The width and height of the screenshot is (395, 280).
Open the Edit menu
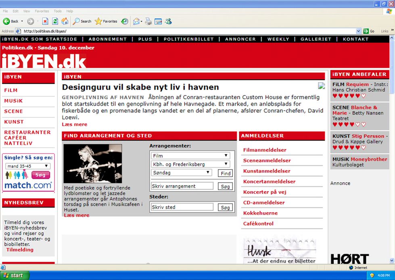(16, 11)
